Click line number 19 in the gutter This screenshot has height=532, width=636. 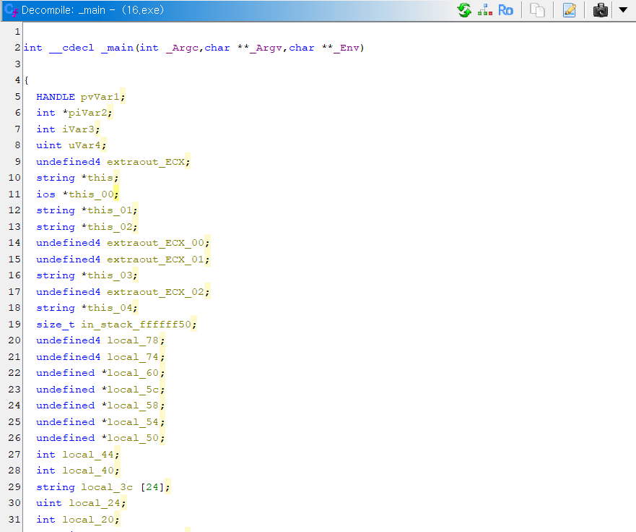pyautogui.click(x=14, y=325)
